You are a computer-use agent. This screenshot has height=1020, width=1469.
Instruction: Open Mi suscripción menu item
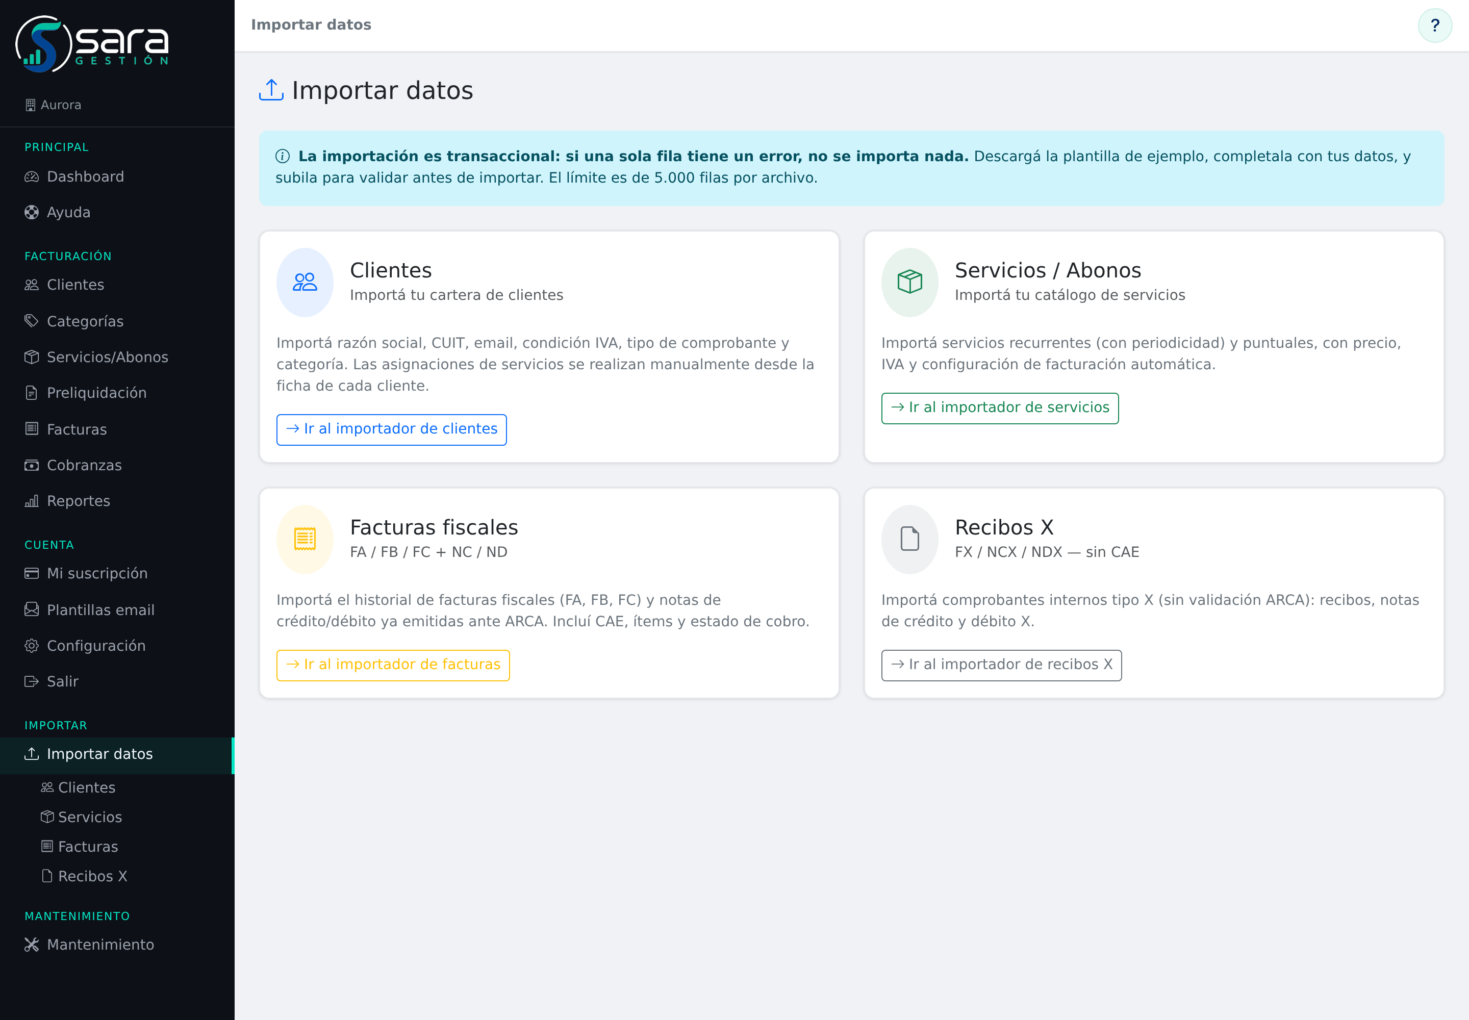pos(116,573)
